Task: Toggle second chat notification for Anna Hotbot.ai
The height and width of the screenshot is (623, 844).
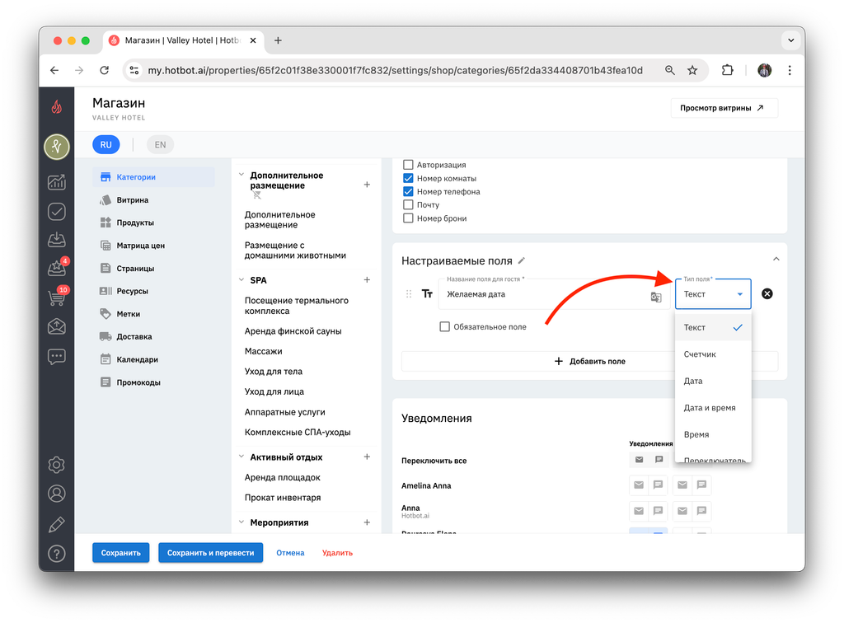Action: [x=701, y=511]
